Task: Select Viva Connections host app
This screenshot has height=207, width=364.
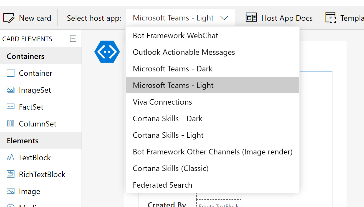Action: 163,102
